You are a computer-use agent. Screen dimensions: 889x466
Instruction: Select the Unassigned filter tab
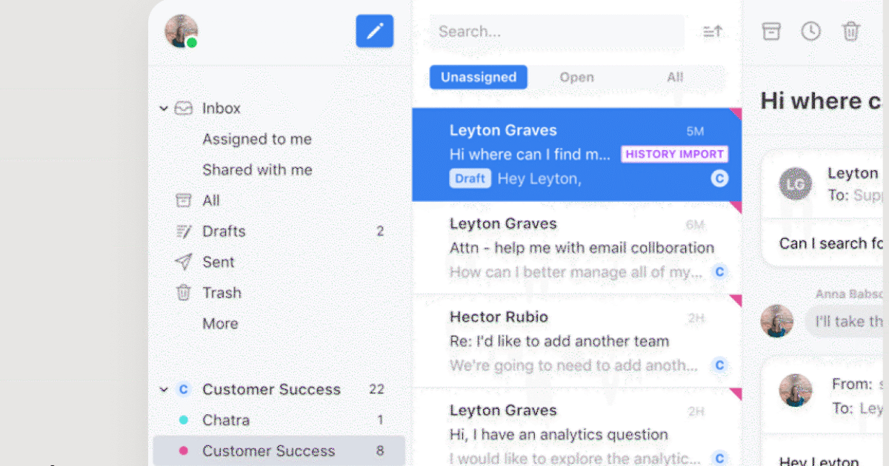(x=478, y=77)
